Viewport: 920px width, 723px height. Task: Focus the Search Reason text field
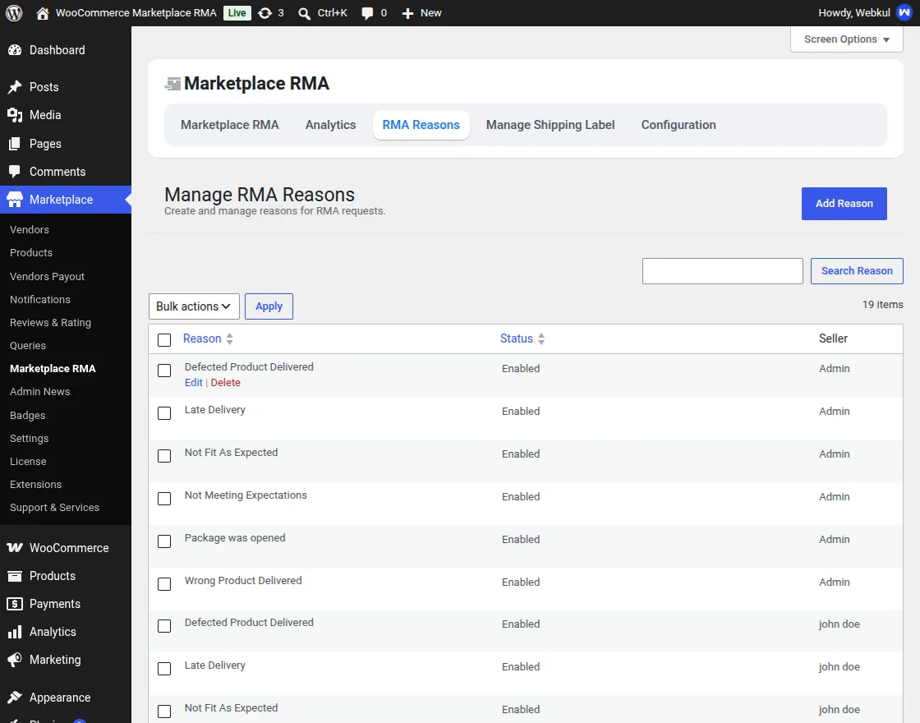tap(722, 271)
